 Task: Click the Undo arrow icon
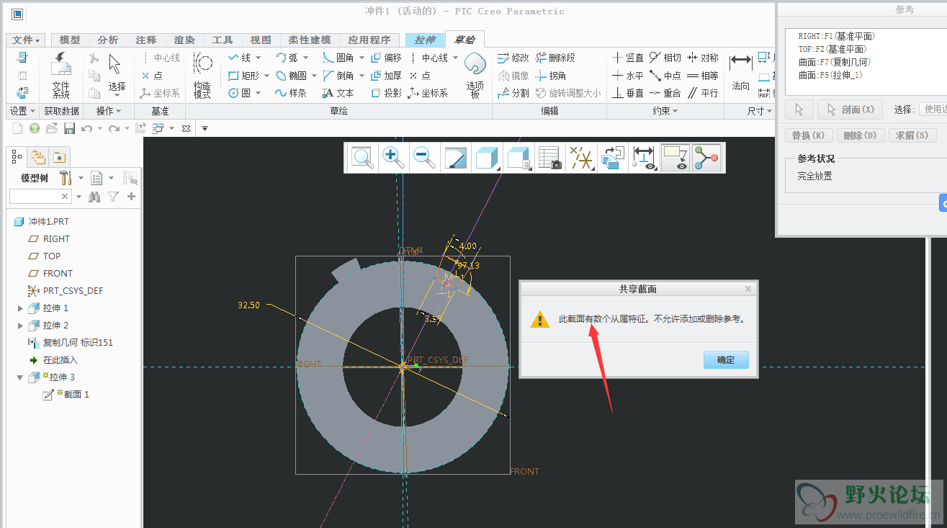point(86,128)
